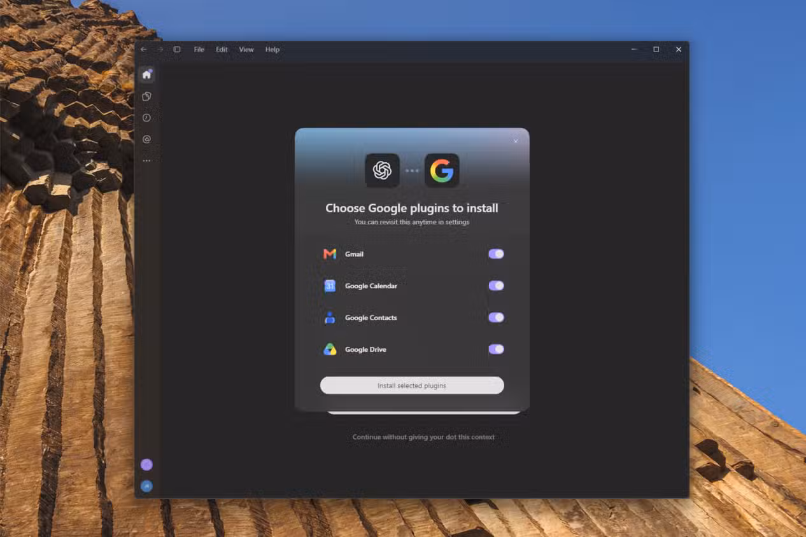The height and width of the screenshot is (537, 806).
Task: Disable the Gmail plugin toggle
Action: point(496,254)
